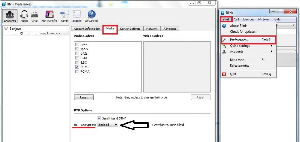The width and height of the screenshot is (300, 142).
Task: Open the Tools menu
Action: tap(277, 20)
